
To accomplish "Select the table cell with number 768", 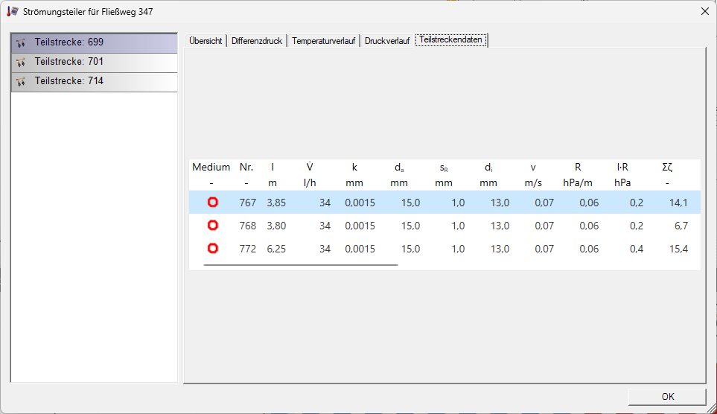I will click(x=248, y=226).
